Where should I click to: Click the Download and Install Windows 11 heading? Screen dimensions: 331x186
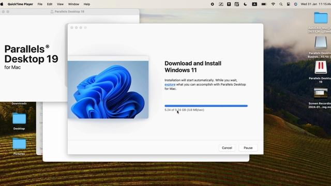[193, 67]
